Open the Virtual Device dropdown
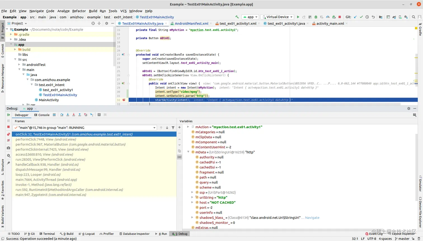423x241 pixels. point(278,17)
